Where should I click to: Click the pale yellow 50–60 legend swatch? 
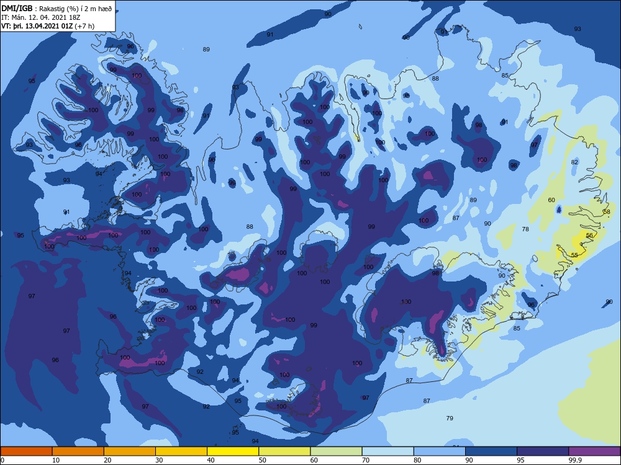284,451
